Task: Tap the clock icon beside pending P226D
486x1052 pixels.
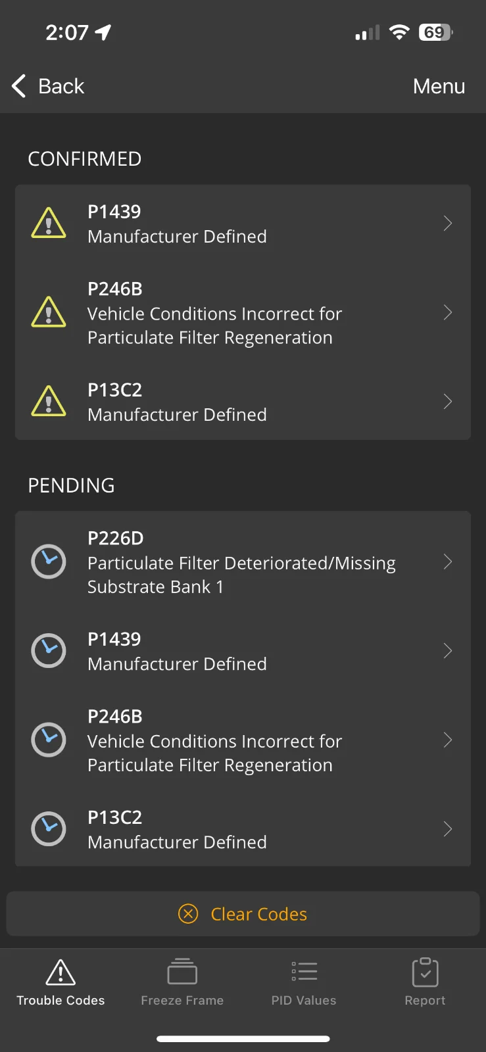Action: [x=49, y=562]
